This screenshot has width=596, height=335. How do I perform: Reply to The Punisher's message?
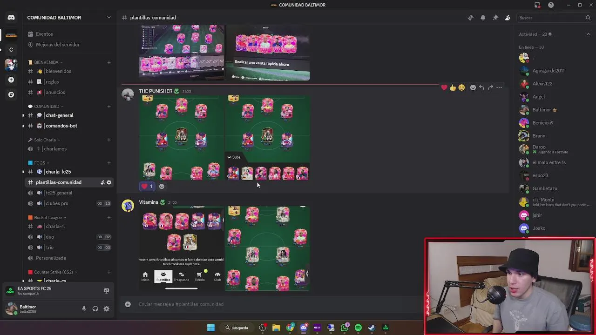pos(481,87)
